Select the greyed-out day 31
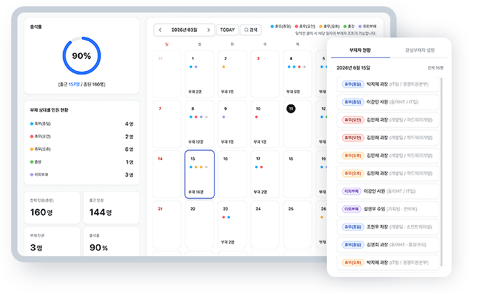Viewport: 483px width, 293px height. coord(167,74)
